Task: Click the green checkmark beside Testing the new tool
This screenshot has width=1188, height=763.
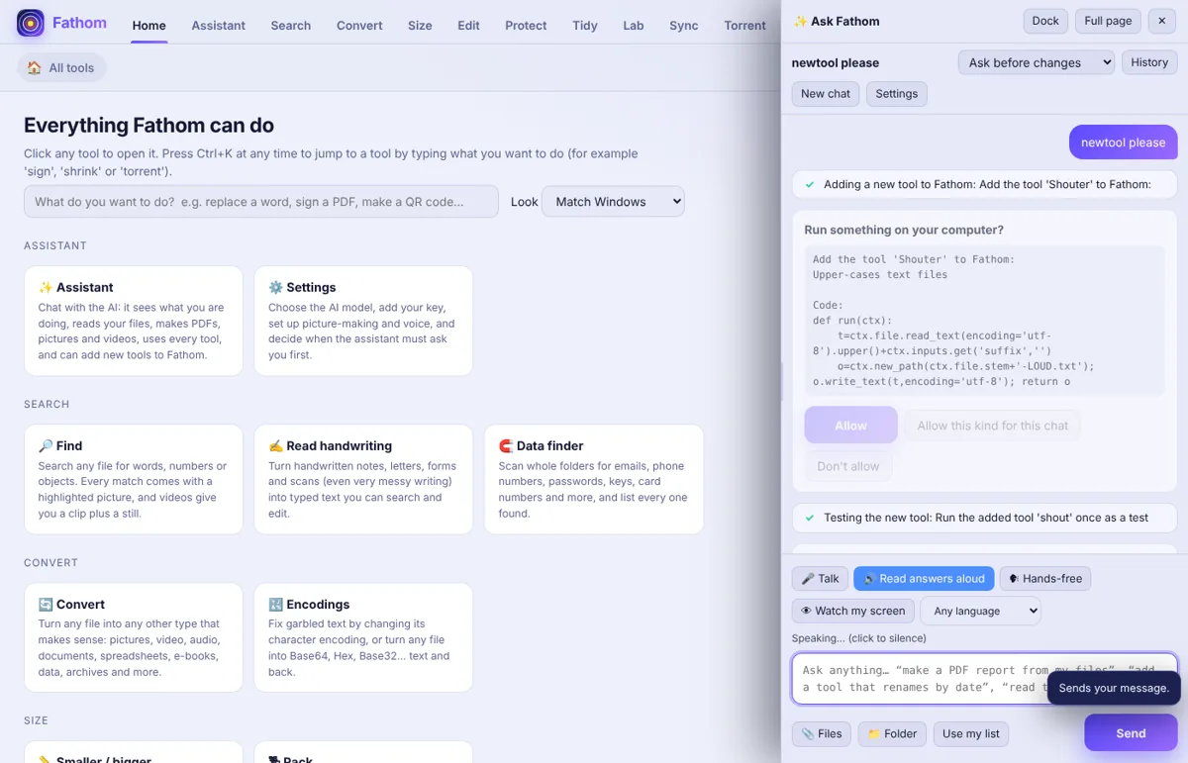Action: (810, 518)
